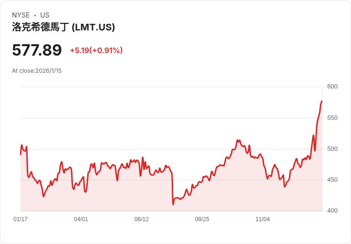Screen dimensions: 351x244
Task: Select the 04/01 date on x-axis
Action: [81, 219]
